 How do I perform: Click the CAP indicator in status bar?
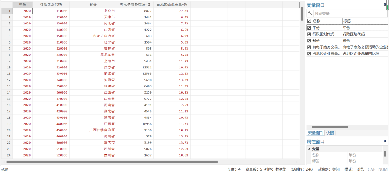371,169
